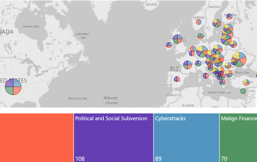The image size is (257, 162).
Task: Select the solid green circle near Syria
Action: (x=243, y=91)
